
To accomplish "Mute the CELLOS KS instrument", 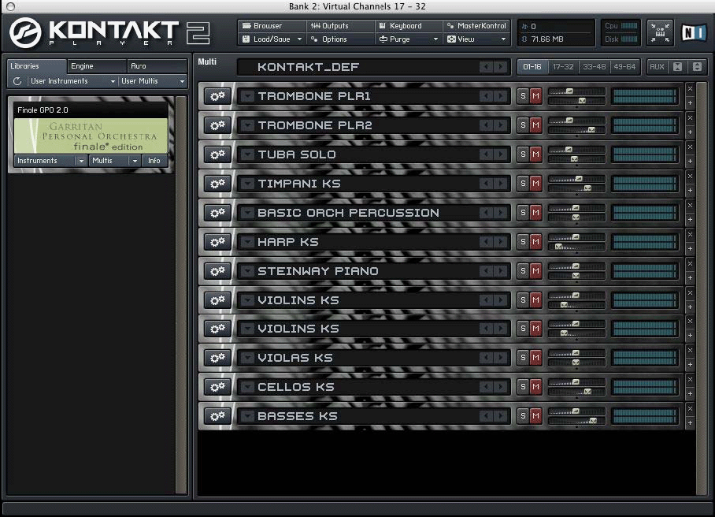I will click(x=535, y=388).
